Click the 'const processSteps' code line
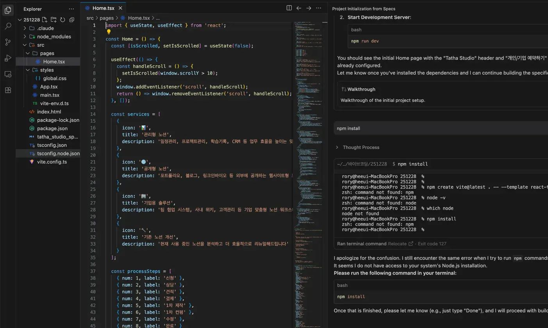The height and width of the screenshot is (328, 548). [141, 271]
